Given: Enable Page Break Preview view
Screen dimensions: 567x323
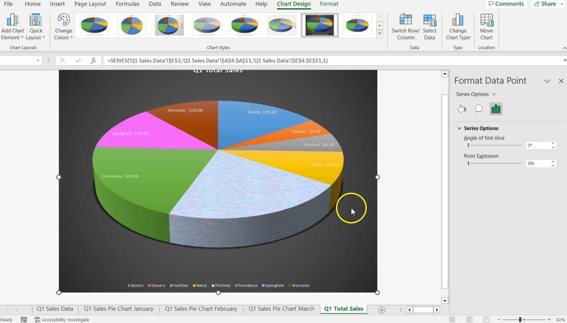Looking at the screenshot, I should point(486,319).
